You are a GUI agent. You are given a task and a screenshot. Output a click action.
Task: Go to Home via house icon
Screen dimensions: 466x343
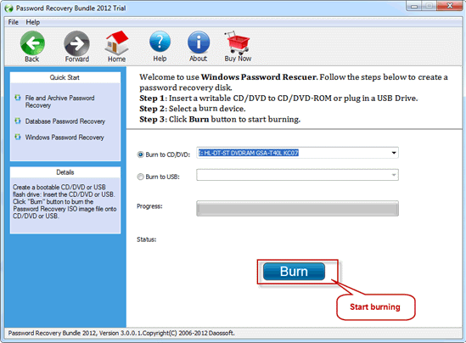coord(116,42)
